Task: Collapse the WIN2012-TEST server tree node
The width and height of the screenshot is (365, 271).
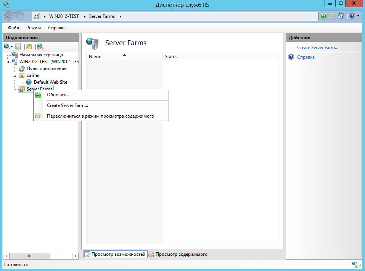Action: (8, 62)
